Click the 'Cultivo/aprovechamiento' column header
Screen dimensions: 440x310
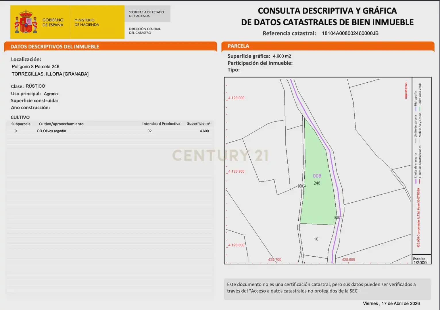(61, 124)
